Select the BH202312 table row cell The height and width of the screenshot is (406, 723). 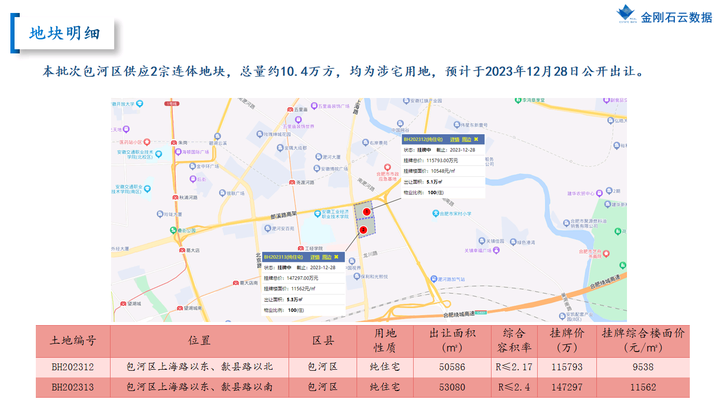tap(73, 367)
